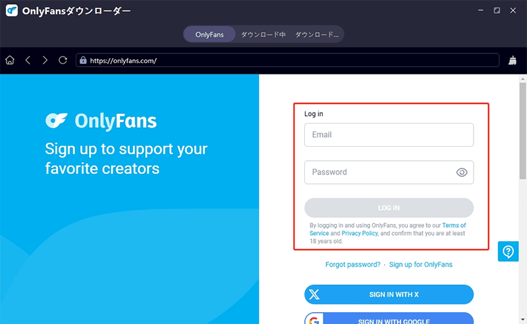Go forward using the right arrow
527x324 pixels.
pos(45,61)
